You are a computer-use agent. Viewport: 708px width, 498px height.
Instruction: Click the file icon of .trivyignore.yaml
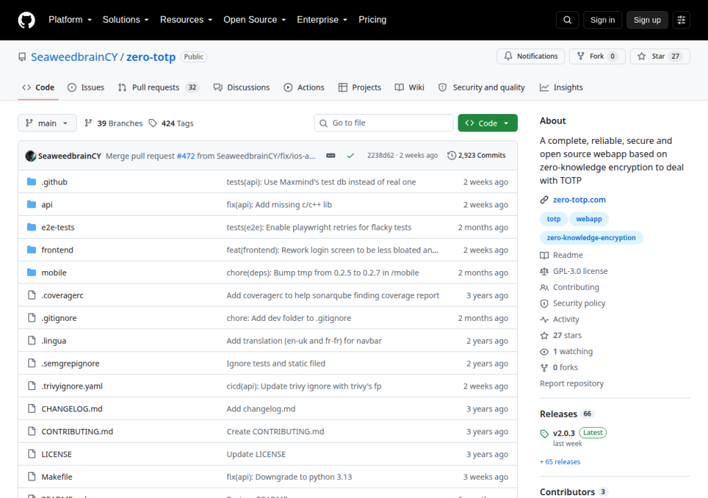pos(32,386)
